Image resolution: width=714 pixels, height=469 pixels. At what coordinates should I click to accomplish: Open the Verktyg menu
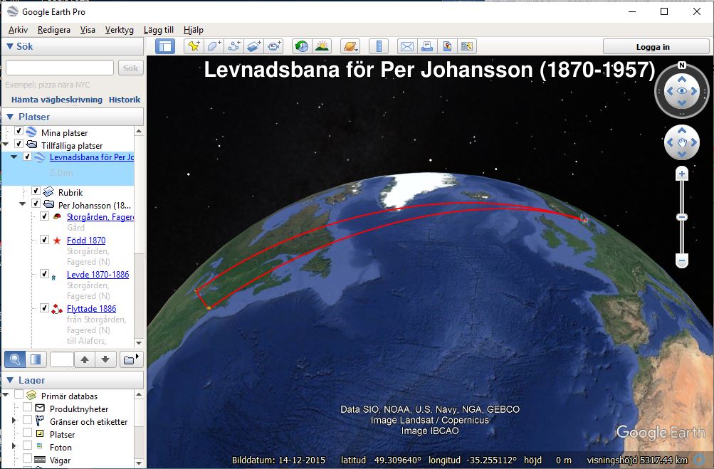coord(120,30)
